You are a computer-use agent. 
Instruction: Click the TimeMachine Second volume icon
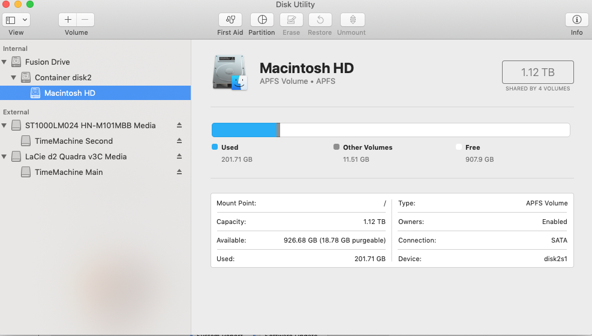[26, 141]
